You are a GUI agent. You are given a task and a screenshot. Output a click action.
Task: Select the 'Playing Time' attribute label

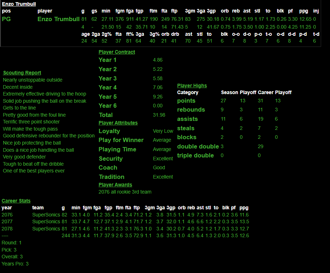click(x=117, y=149)
